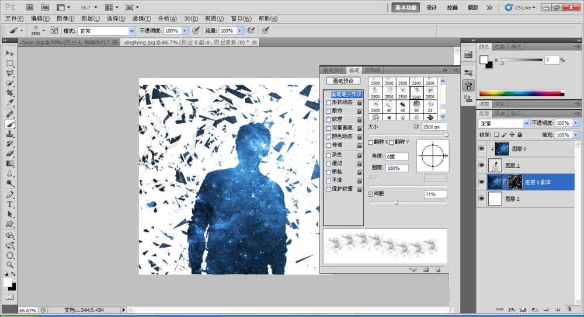Click the 画笔预设 button
Viewport: 584px width, 317px height.
point(343,81)
